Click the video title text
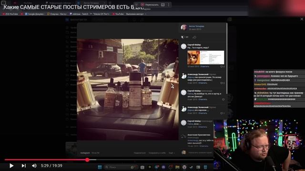The image size is (305, 171). 73,7
